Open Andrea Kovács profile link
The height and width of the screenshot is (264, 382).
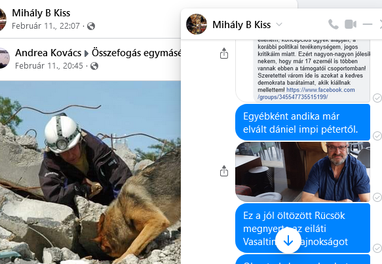click(x=48, y=53)
